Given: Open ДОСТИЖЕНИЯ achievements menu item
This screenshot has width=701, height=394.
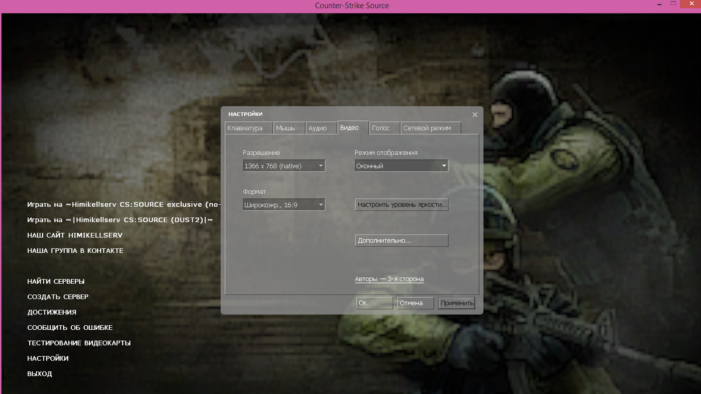Looking at the screenshot, I should click(52, 312).
